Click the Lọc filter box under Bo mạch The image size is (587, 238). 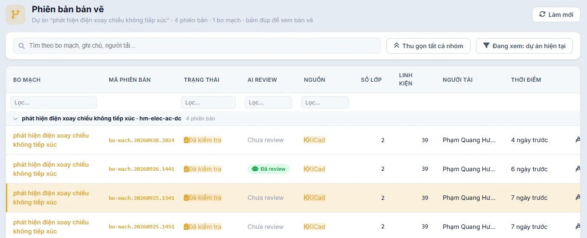[x=54, y=102]
